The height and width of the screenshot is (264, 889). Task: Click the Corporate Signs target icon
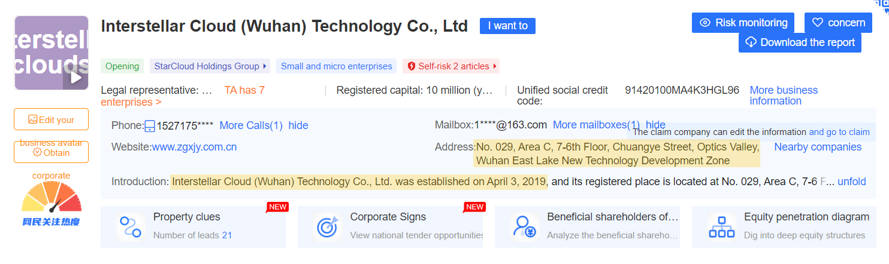pos(327,227)
